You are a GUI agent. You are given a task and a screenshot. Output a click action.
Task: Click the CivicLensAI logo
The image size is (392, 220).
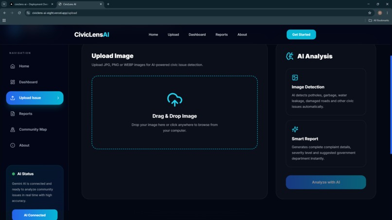[x=91, y=34]
